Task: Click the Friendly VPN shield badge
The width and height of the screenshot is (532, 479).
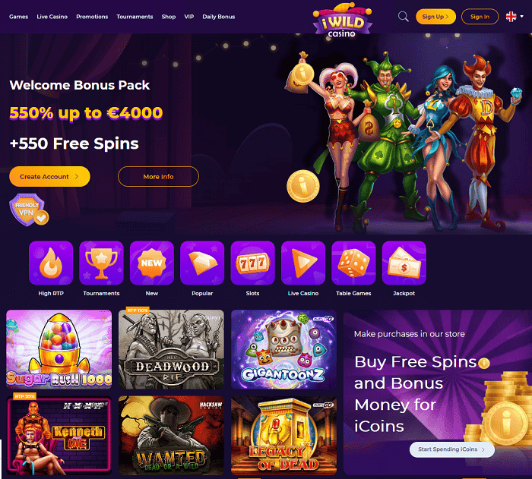Action: [x=29, y=210]
